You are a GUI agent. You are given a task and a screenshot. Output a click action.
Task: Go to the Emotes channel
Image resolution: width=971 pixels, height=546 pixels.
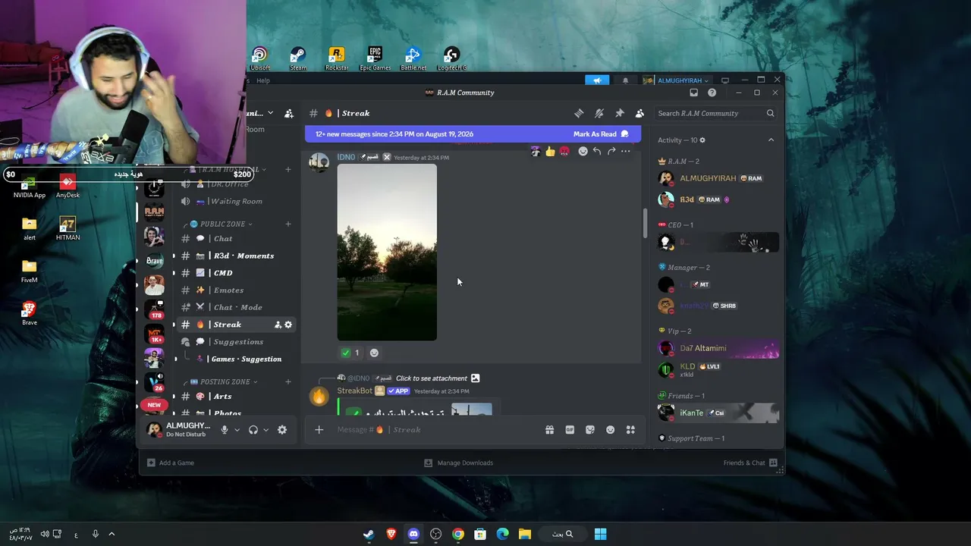tap(228, 290)
